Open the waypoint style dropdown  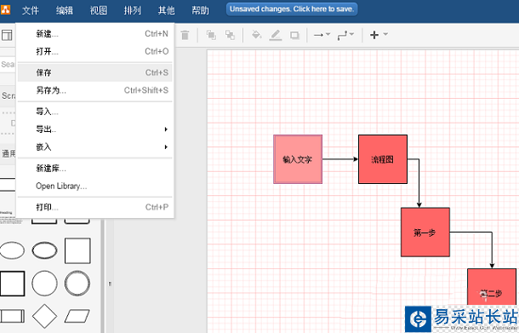345,35
